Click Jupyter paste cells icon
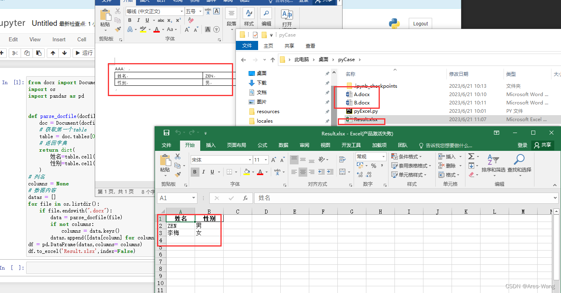Image resolution: width=561 pixels, height=293 pixels. pos(38,53)
